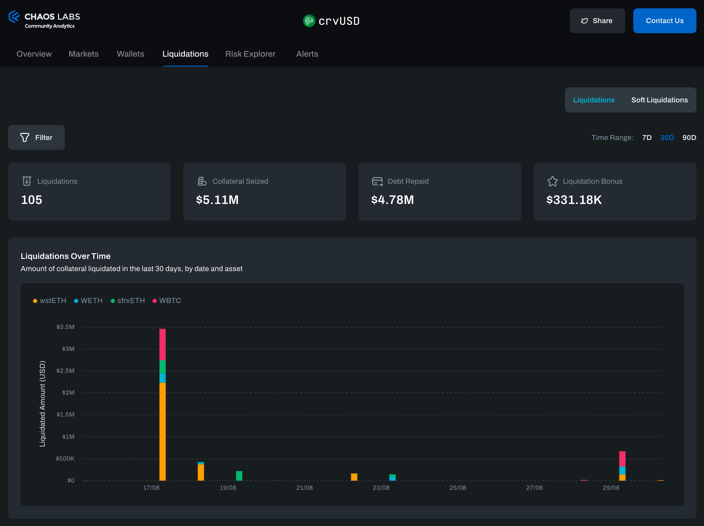Open the Alerts tab

307,54
